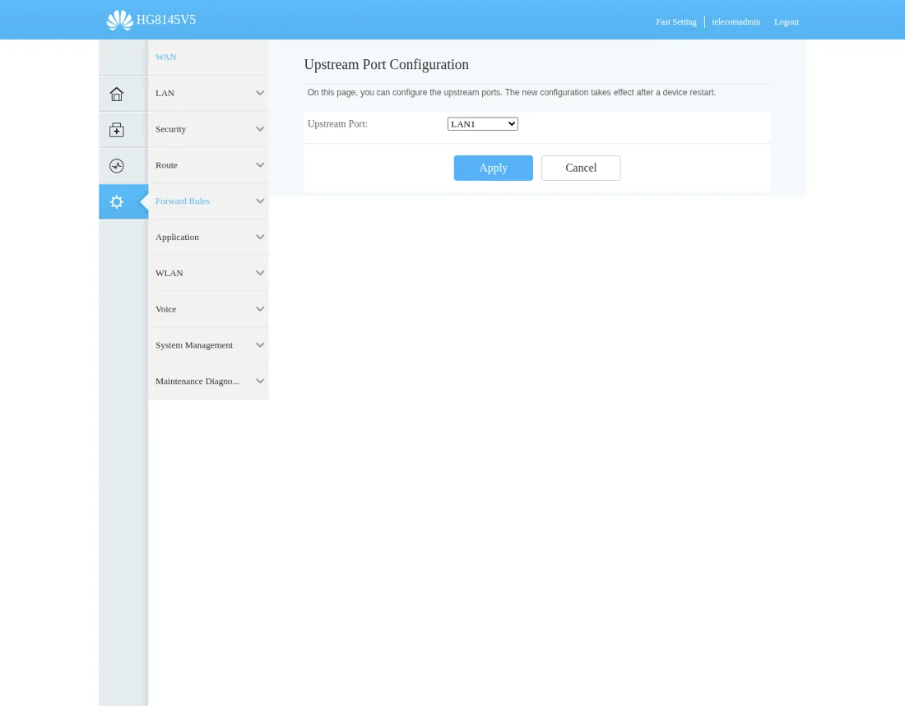Open the Forward Rules menu section
The height and width of the screenshot is (706, 905).
208,201
